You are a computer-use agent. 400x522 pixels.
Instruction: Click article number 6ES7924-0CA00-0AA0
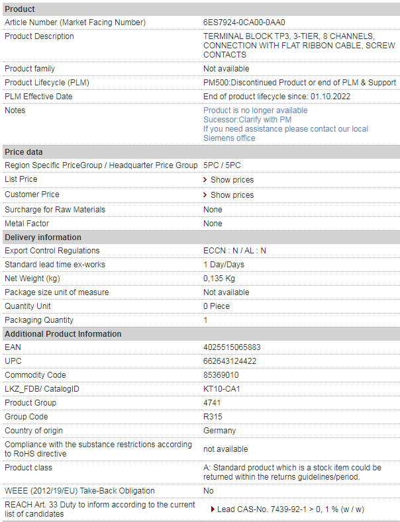[x=244, y=22]
